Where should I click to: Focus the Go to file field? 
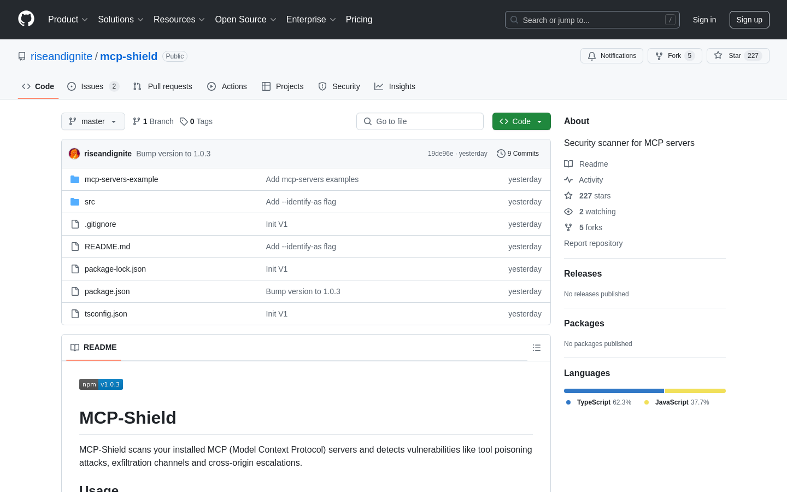tap(420, 121)
